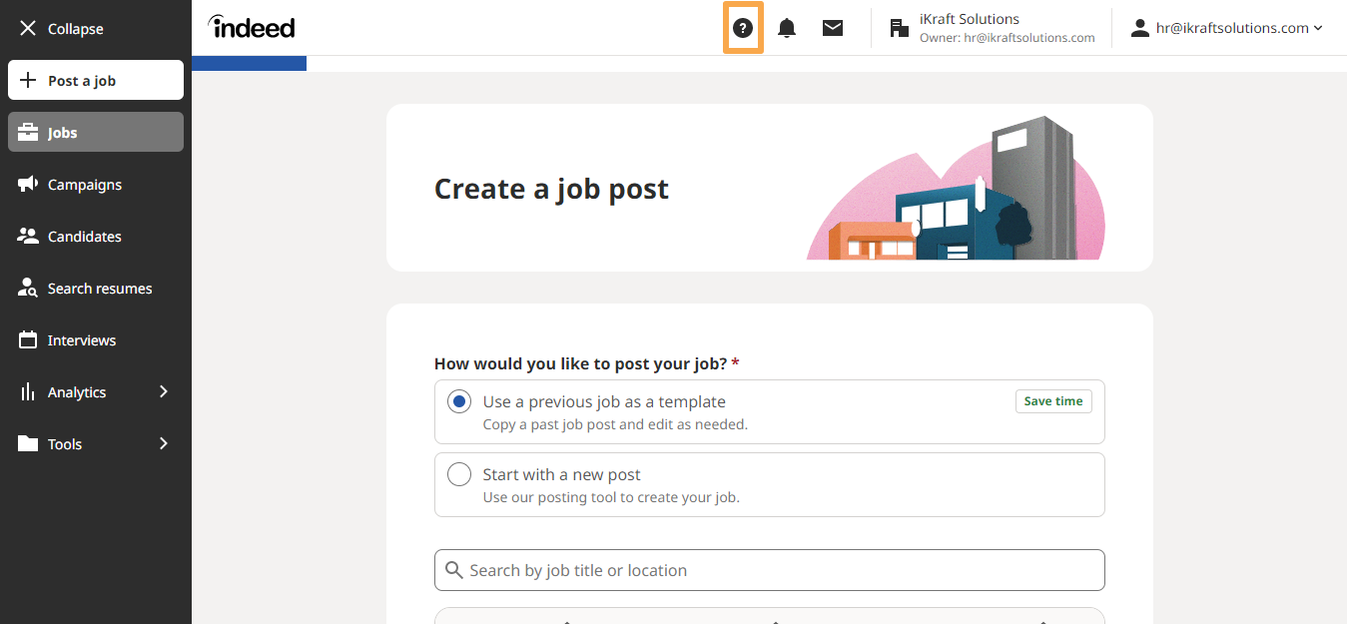Open the messages envelope icon

[x=833, y=28]
